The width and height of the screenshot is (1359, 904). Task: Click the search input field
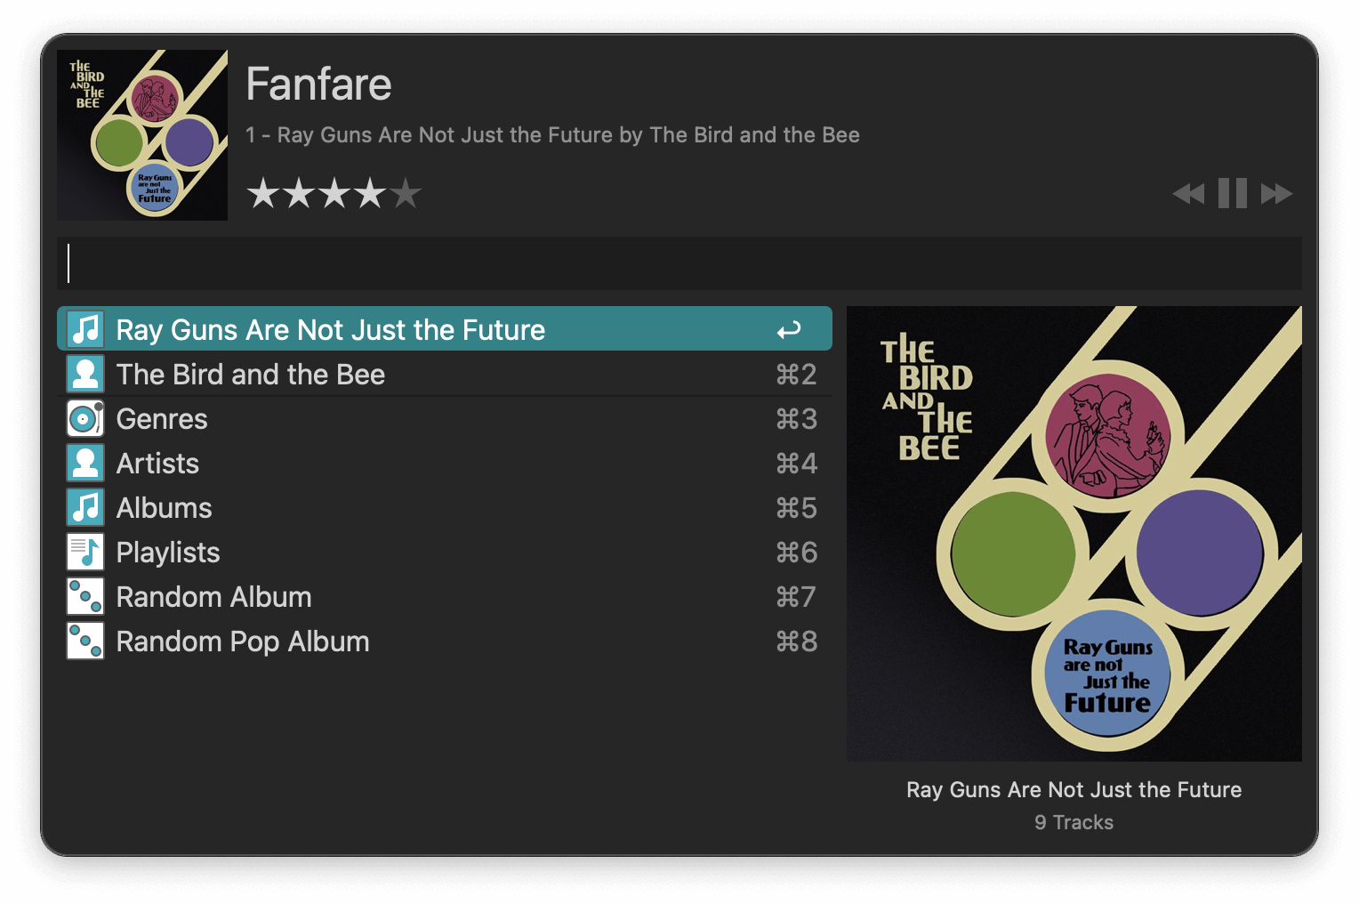[x=679, y=263]
